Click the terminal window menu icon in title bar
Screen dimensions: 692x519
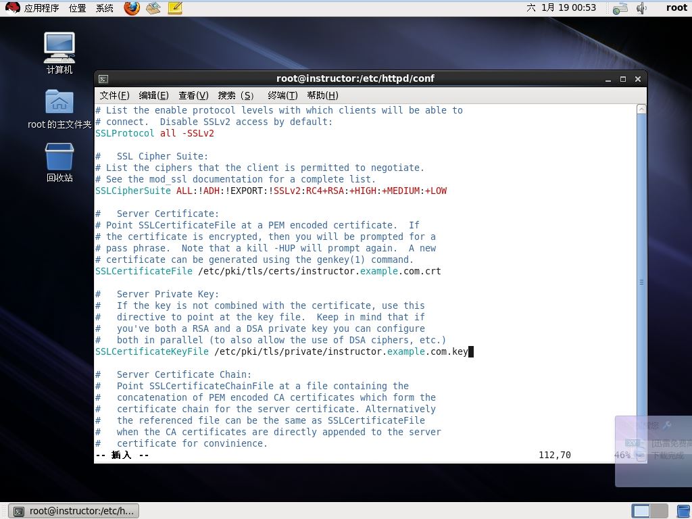pos(103,79)
